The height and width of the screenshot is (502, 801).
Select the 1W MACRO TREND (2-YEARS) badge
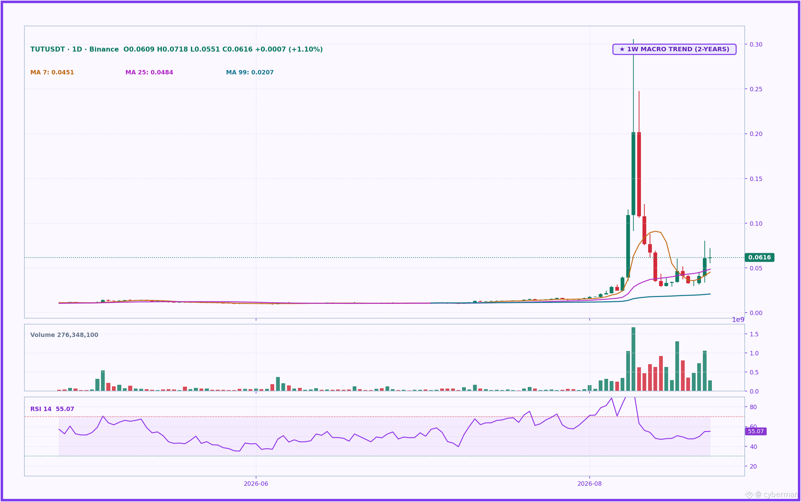[674, 49]
